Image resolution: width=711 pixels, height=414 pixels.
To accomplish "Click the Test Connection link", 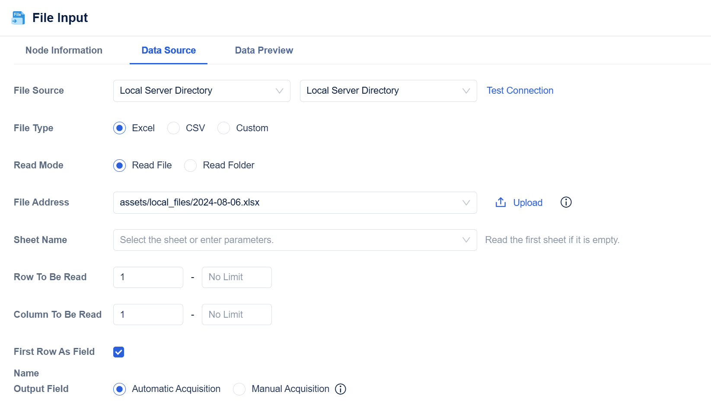I will [x=520, y=91].
